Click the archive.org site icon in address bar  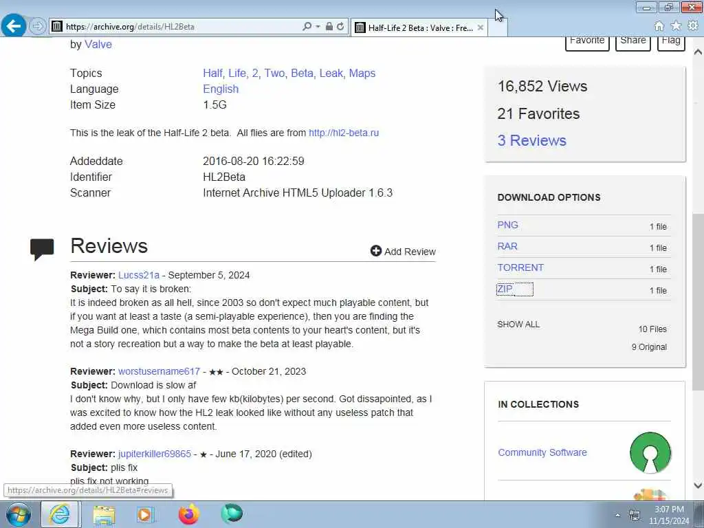(x=56, y=27)
